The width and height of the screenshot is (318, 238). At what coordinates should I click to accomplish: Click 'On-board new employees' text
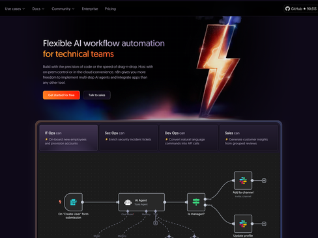tap(68, 139)
